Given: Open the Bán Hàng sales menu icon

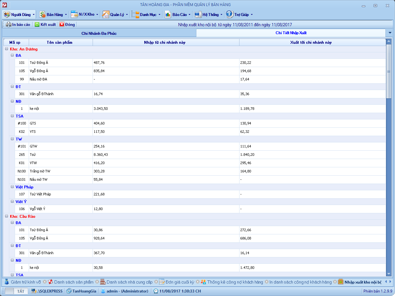Looking at the screenshot, I should (x=42, y=14).
